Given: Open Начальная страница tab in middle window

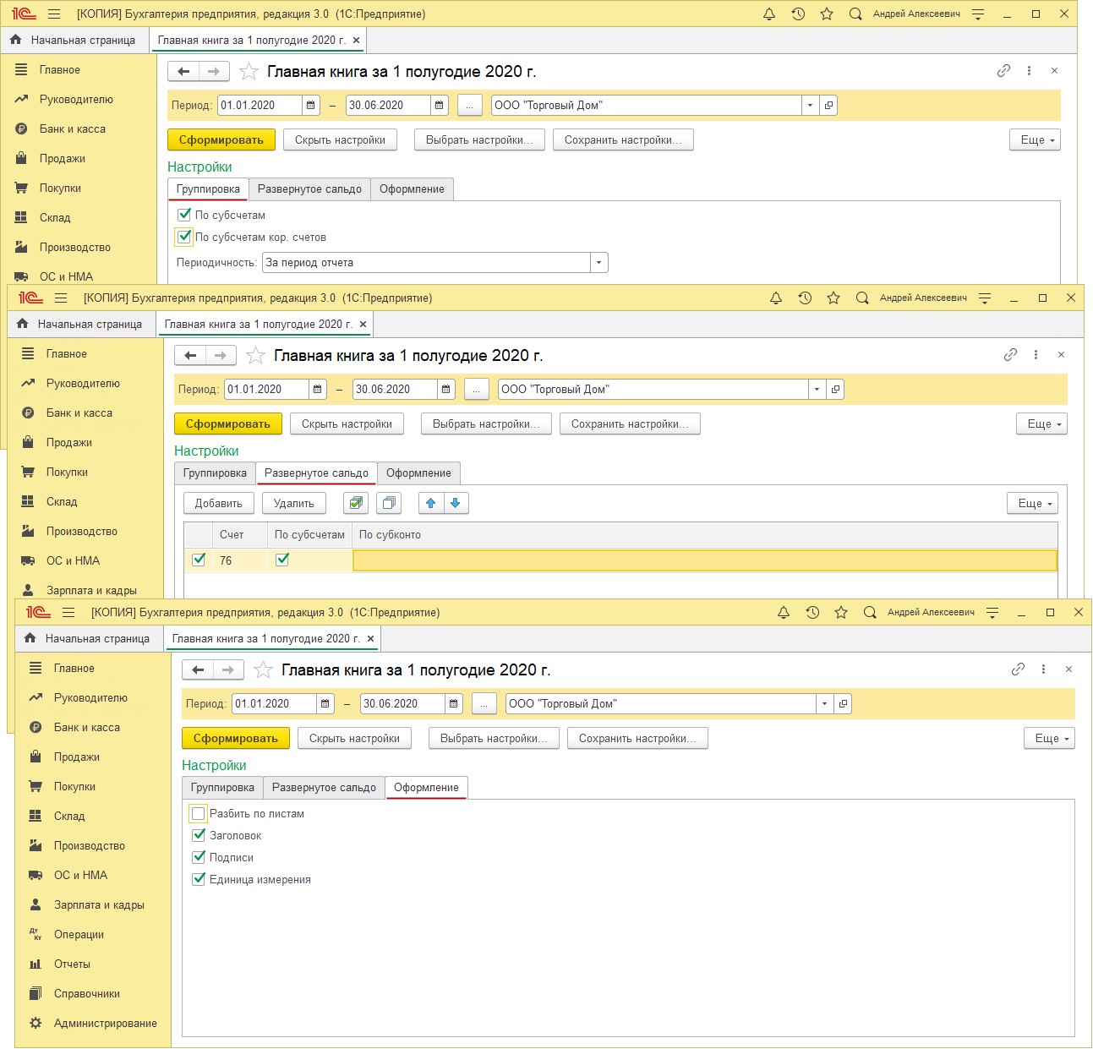Looking at the screenshot, I should [x=81, y=324].
